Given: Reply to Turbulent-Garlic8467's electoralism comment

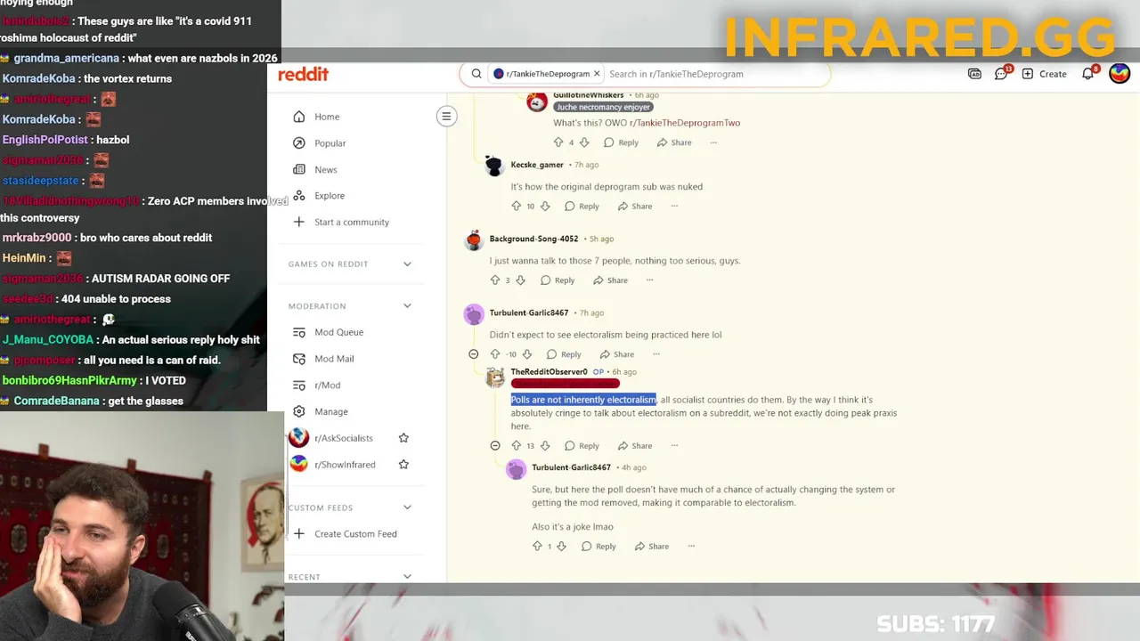Looking at the screenshot, I should click(x=564, y=354).
